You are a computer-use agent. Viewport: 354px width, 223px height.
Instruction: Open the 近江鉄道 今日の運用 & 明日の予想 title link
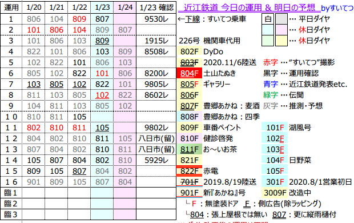click(x=250, y=8)
